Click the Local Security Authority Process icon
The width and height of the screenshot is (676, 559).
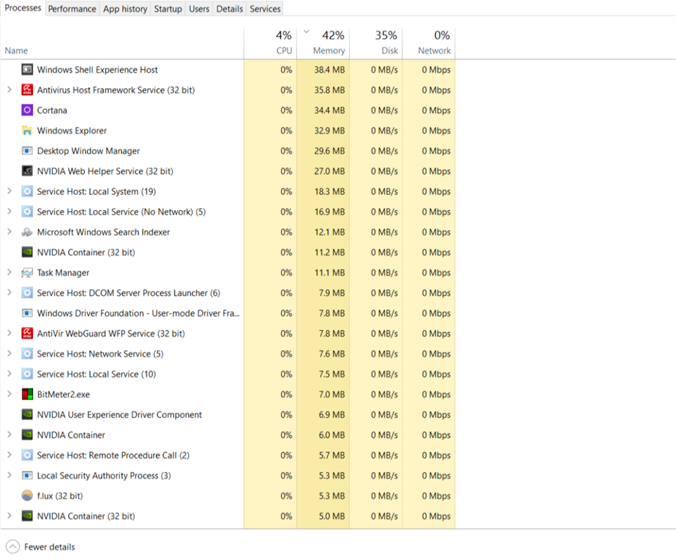[27, 475]
